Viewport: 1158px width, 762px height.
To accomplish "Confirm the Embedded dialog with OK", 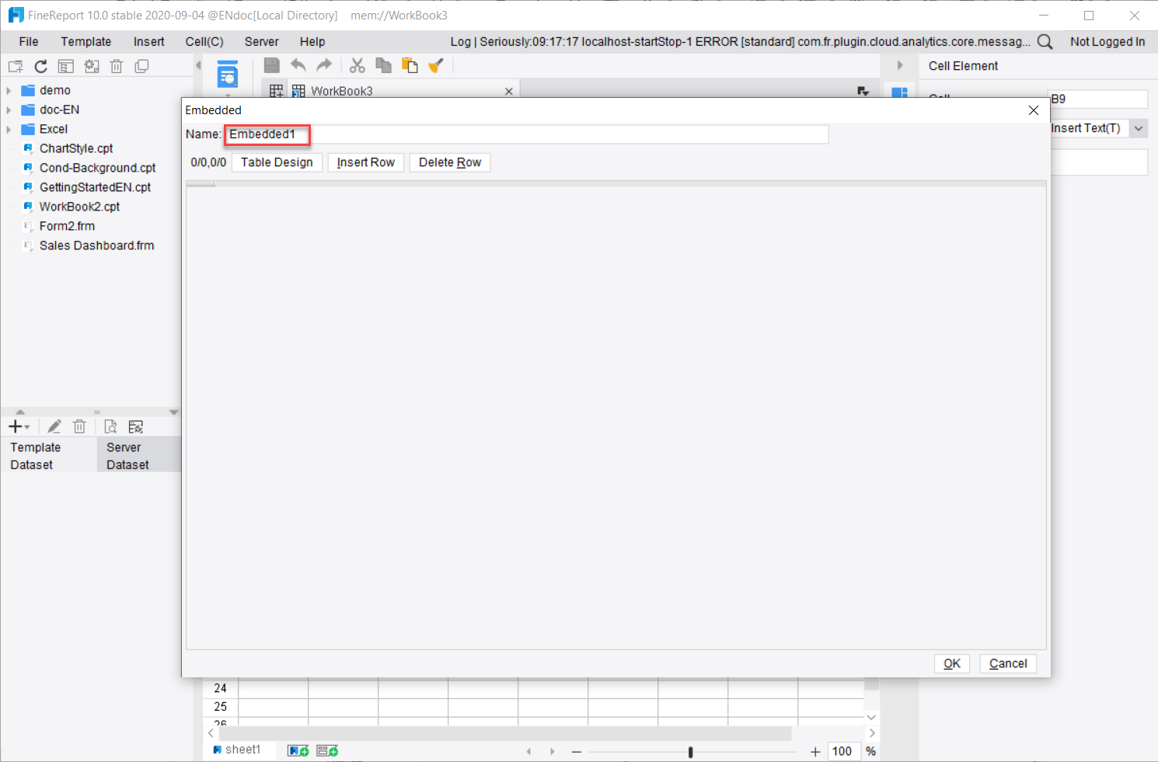I will (x=951, y=663).
